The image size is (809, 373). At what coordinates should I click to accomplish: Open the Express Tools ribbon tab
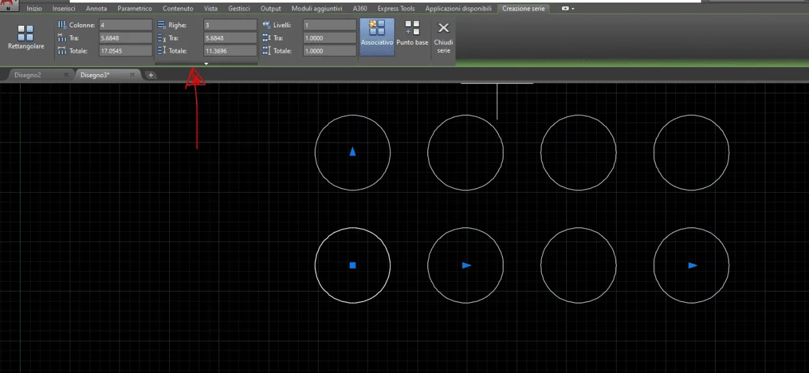pyautogui.click(x=396, y=9)
